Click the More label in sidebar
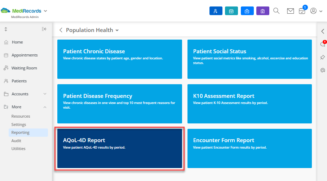Screen dimensions: 327x181 pos(17,107)
